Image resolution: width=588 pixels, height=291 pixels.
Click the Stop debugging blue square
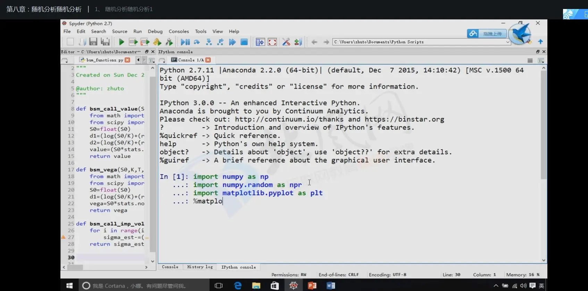coord(244,42)
